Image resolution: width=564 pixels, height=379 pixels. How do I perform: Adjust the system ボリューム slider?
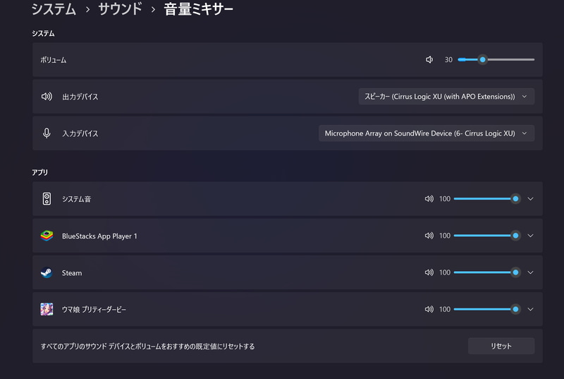click(496, 60)
